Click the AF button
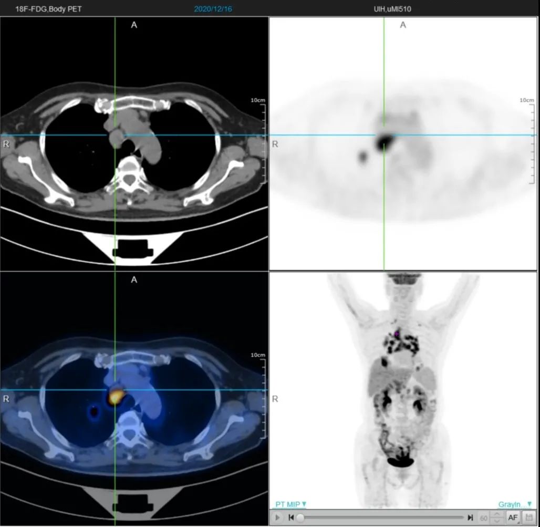 513,518
